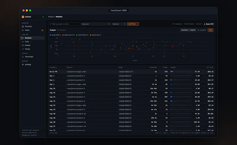Screen dimensions: 237x145
Task: Click the $53.37 cost cell
Action: [x=210, y=80]
